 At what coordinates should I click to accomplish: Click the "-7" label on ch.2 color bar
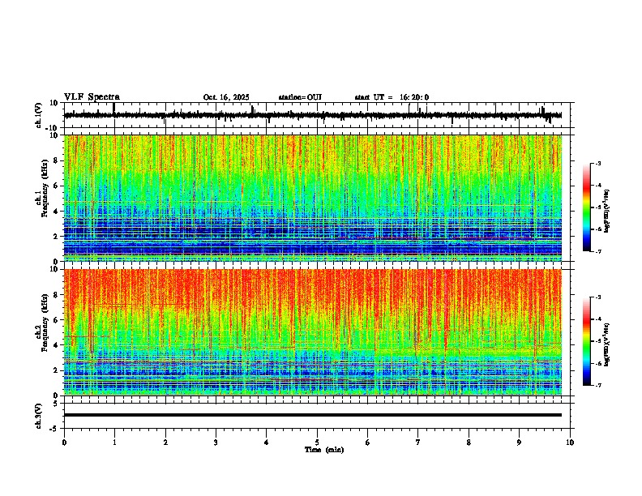[597, 385]
